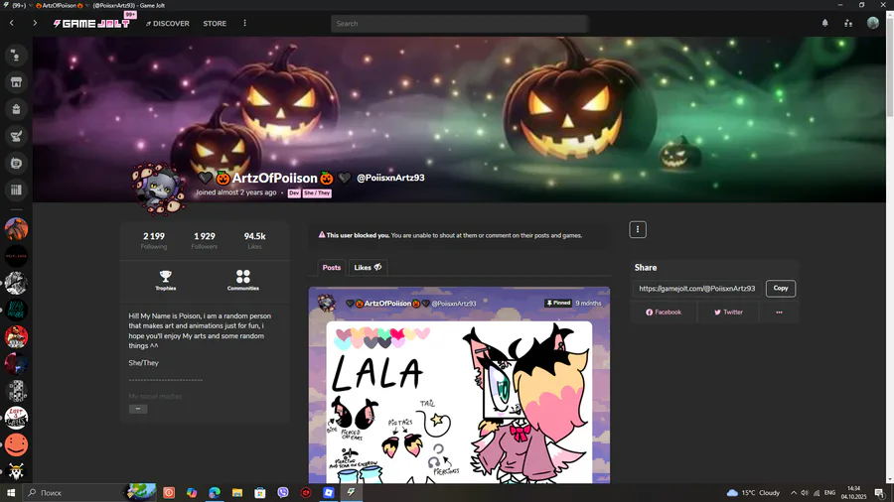This screenshot has height=502, width=894.
Task: Open Microsoft Store from the taskbar
Action: (x=260, y=492)
